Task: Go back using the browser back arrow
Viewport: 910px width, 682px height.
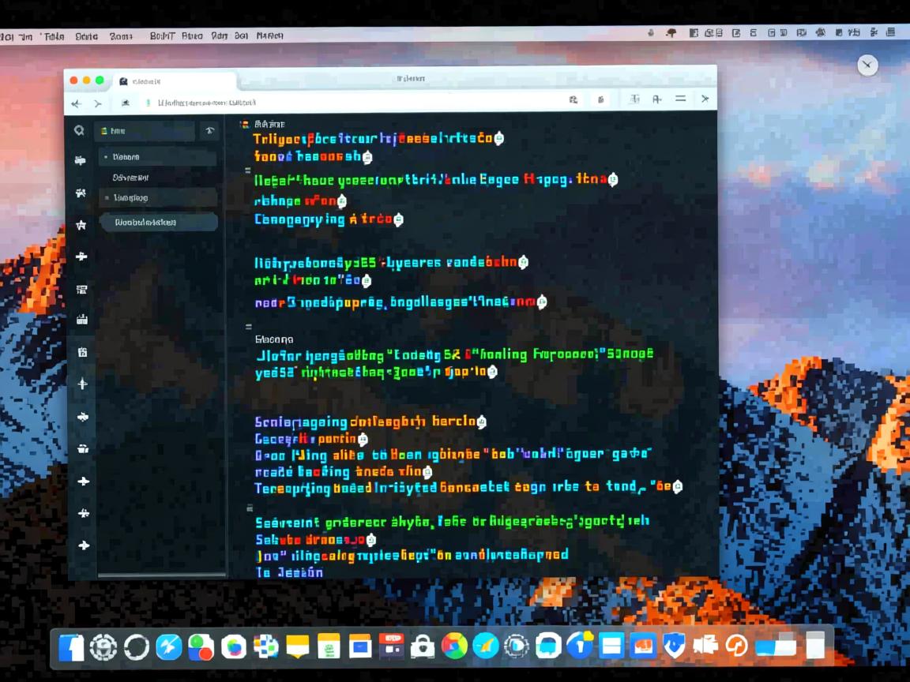Action: [x=77, y=103]
